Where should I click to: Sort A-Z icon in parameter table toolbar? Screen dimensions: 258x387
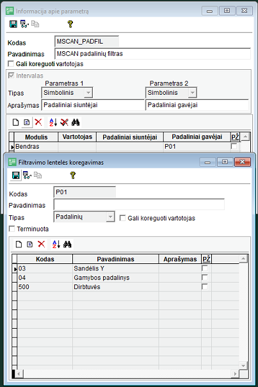[x=53, y=122]
